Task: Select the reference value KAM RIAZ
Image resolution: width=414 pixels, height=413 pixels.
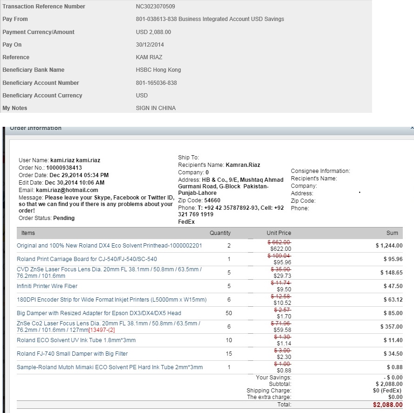Action: click(149, 57)
